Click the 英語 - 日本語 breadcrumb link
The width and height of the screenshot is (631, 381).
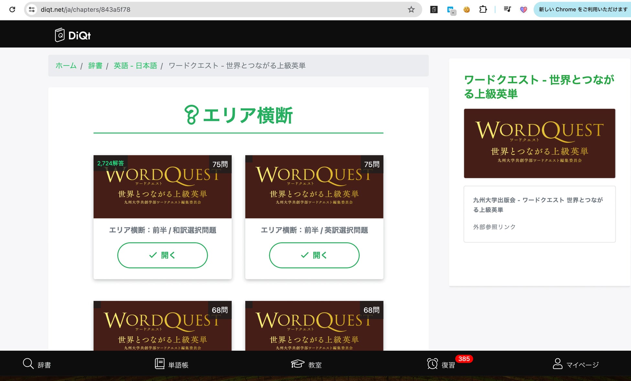pos(135,66)
